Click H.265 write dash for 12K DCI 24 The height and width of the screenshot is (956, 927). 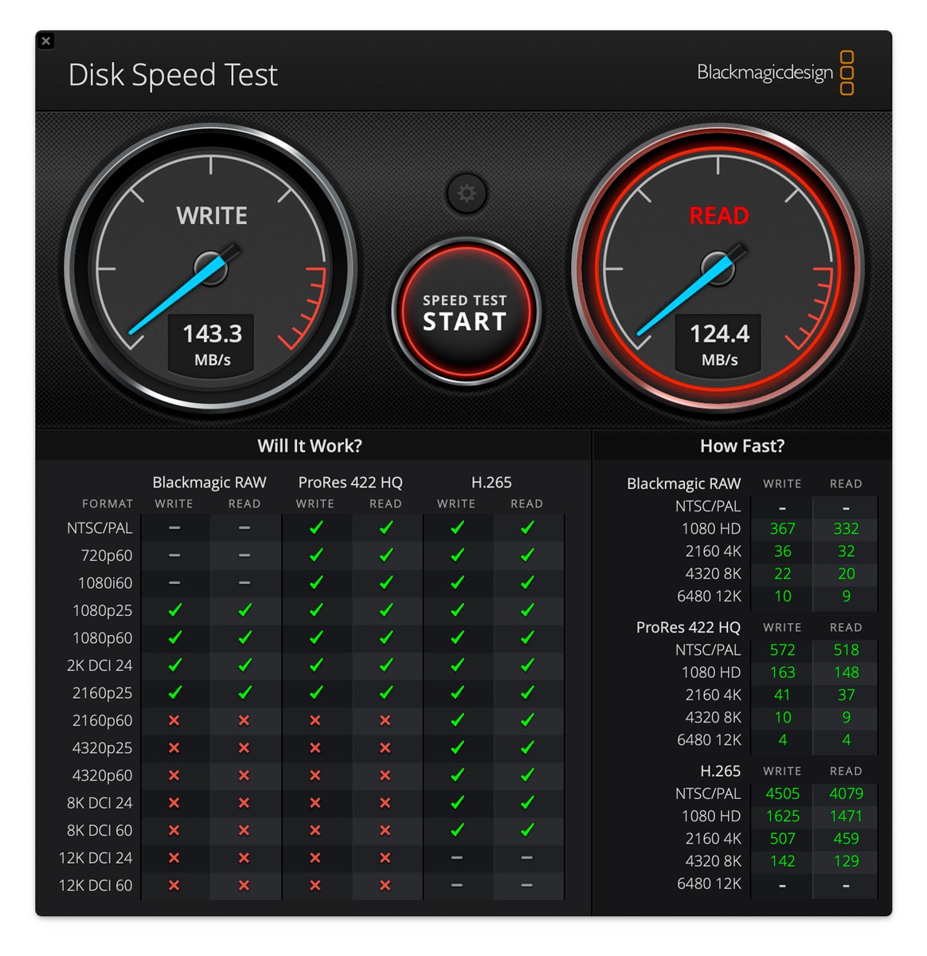[457, 858]
